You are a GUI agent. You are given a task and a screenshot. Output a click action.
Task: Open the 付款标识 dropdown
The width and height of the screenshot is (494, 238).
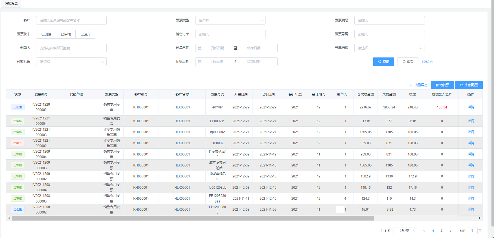pos(71,62)
